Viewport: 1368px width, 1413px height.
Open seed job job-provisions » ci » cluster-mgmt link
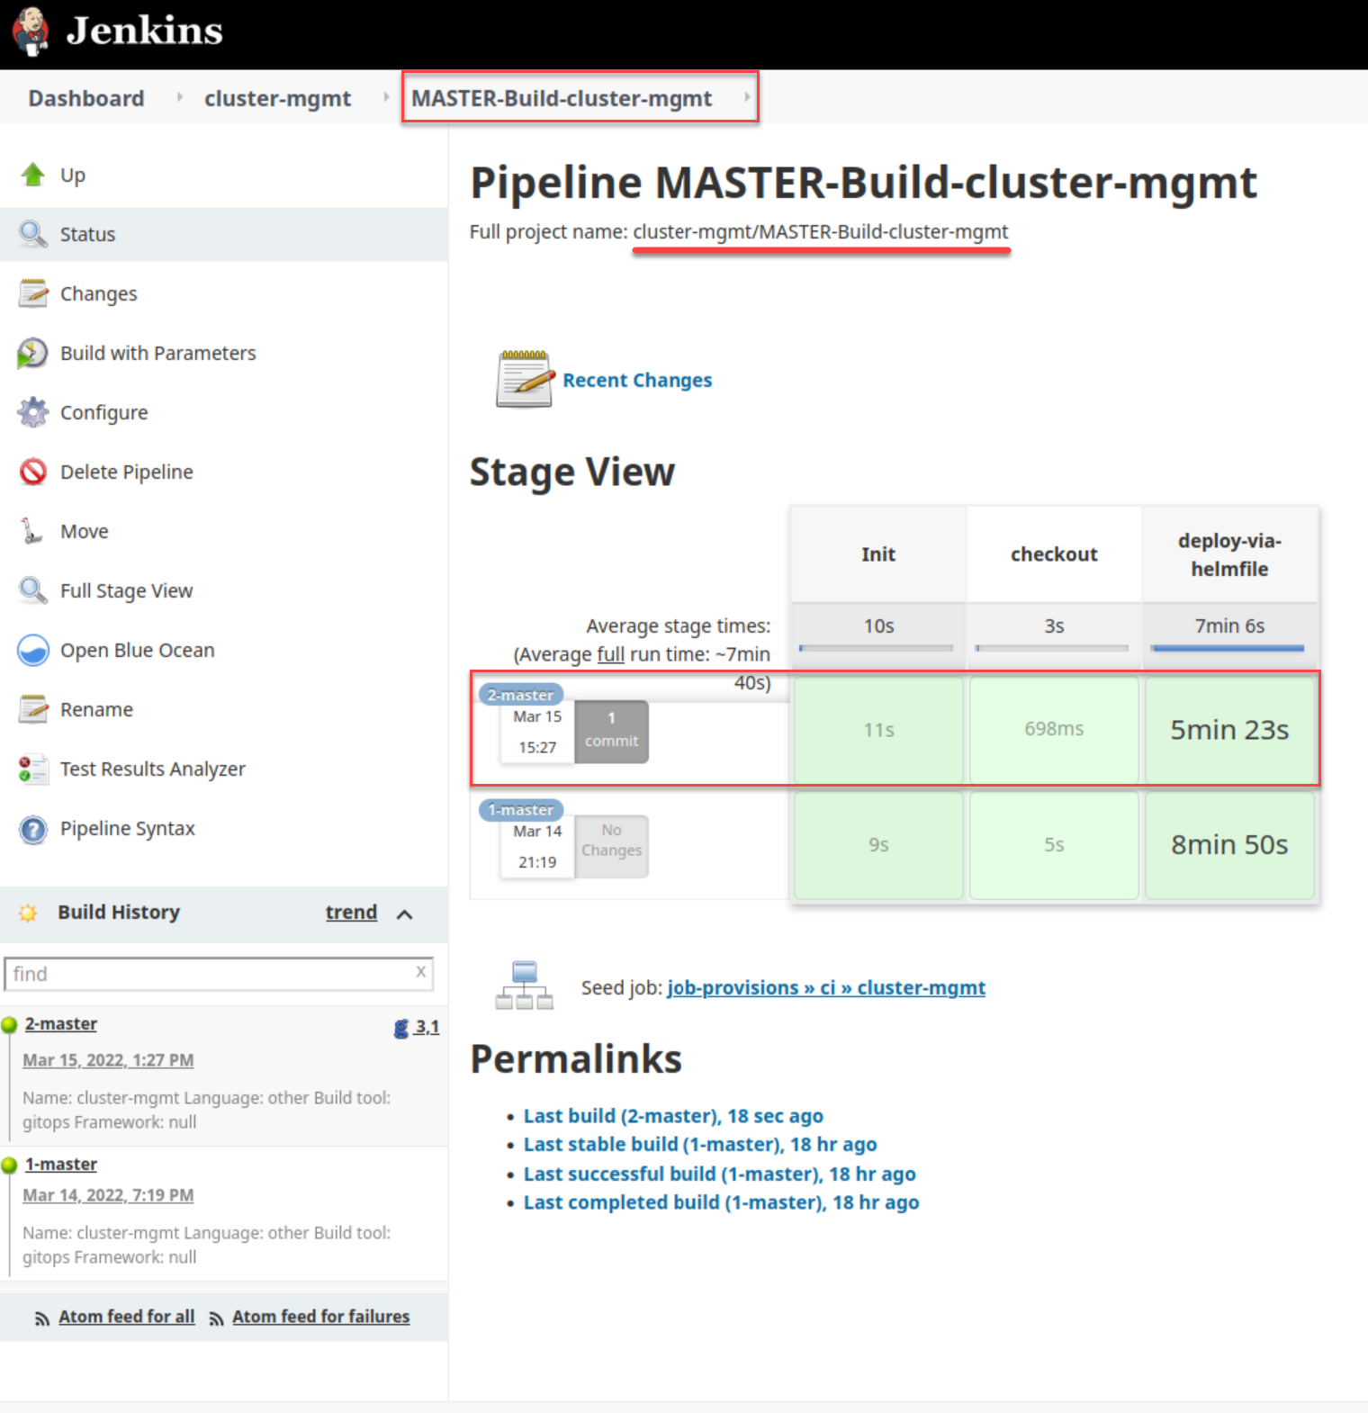tap(826, 987)
